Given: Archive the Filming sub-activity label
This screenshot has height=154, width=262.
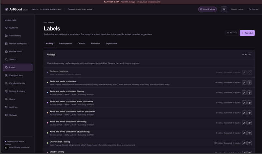Looking at the screenshot, I should pos(249,93).
